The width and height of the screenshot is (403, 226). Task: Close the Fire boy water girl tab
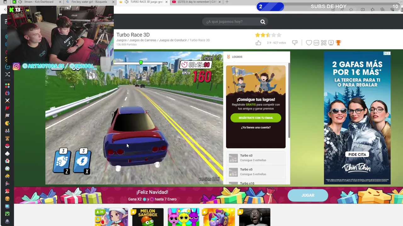coord(114,2)
